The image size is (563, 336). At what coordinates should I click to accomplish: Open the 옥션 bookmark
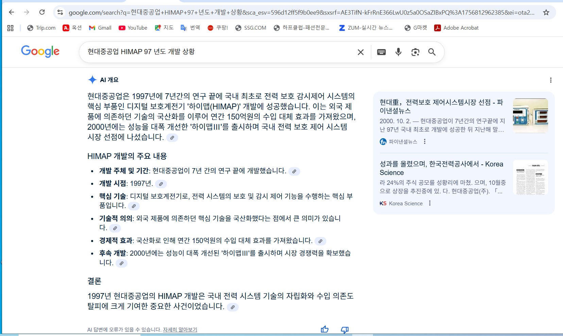(x=72, y=28)
